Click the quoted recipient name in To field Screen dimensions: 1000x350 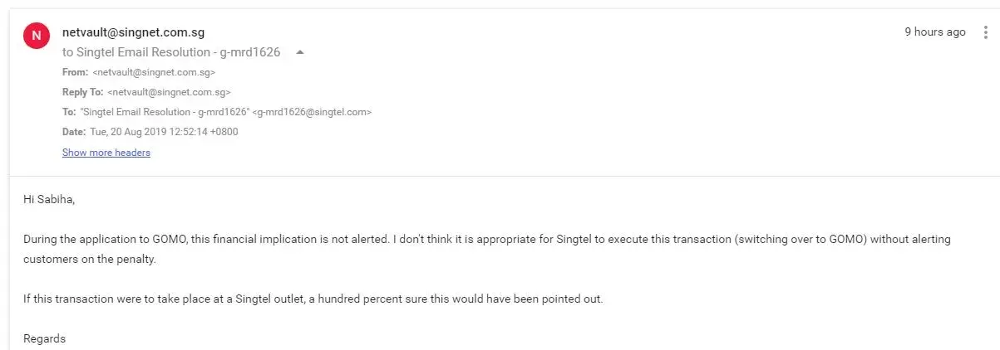coord(165,112)
